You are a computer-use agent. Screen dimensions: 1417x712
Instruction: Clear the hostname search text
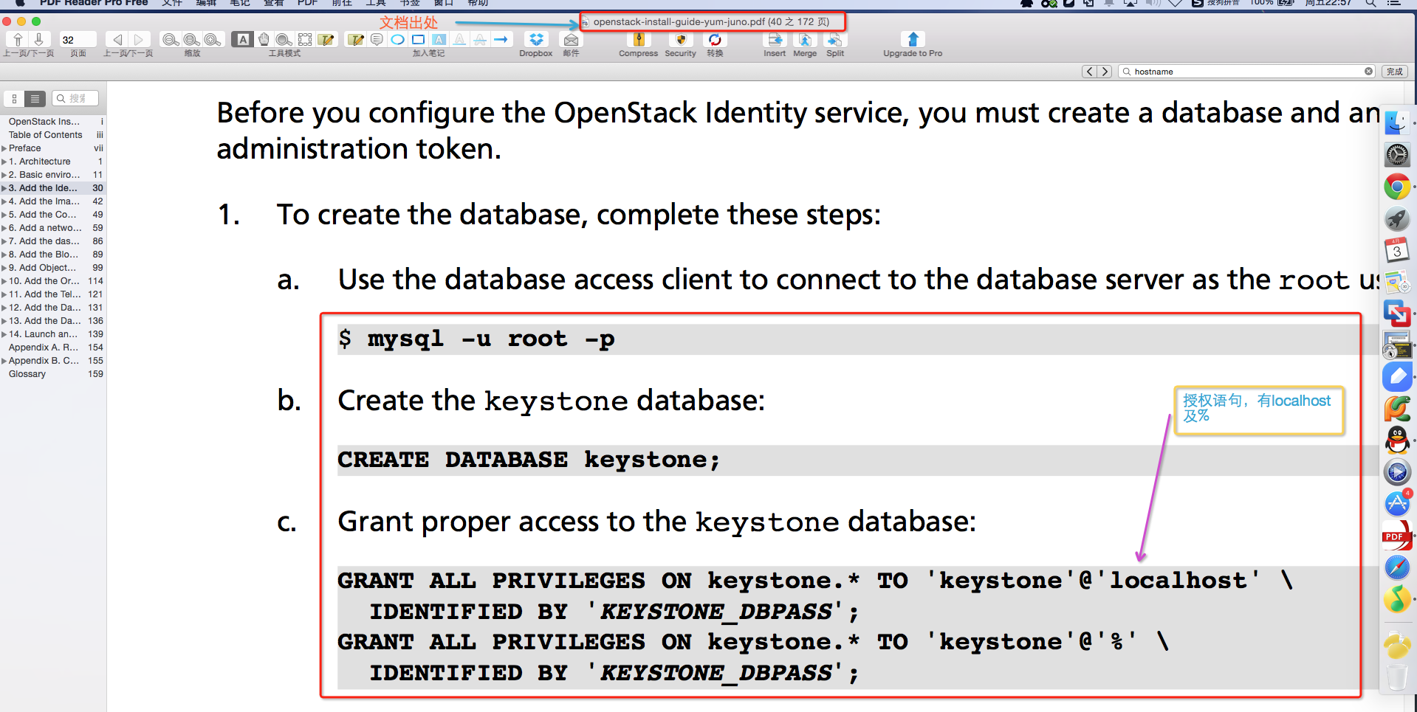pos(1368,72)
